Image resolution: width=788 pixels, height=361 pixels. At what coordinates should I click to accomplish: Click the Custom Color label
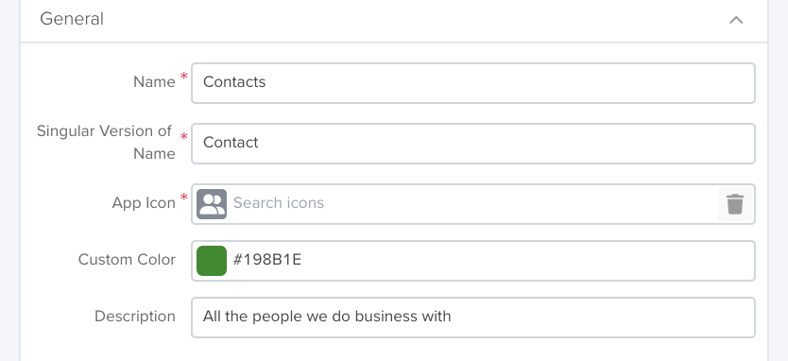(127, 260)
